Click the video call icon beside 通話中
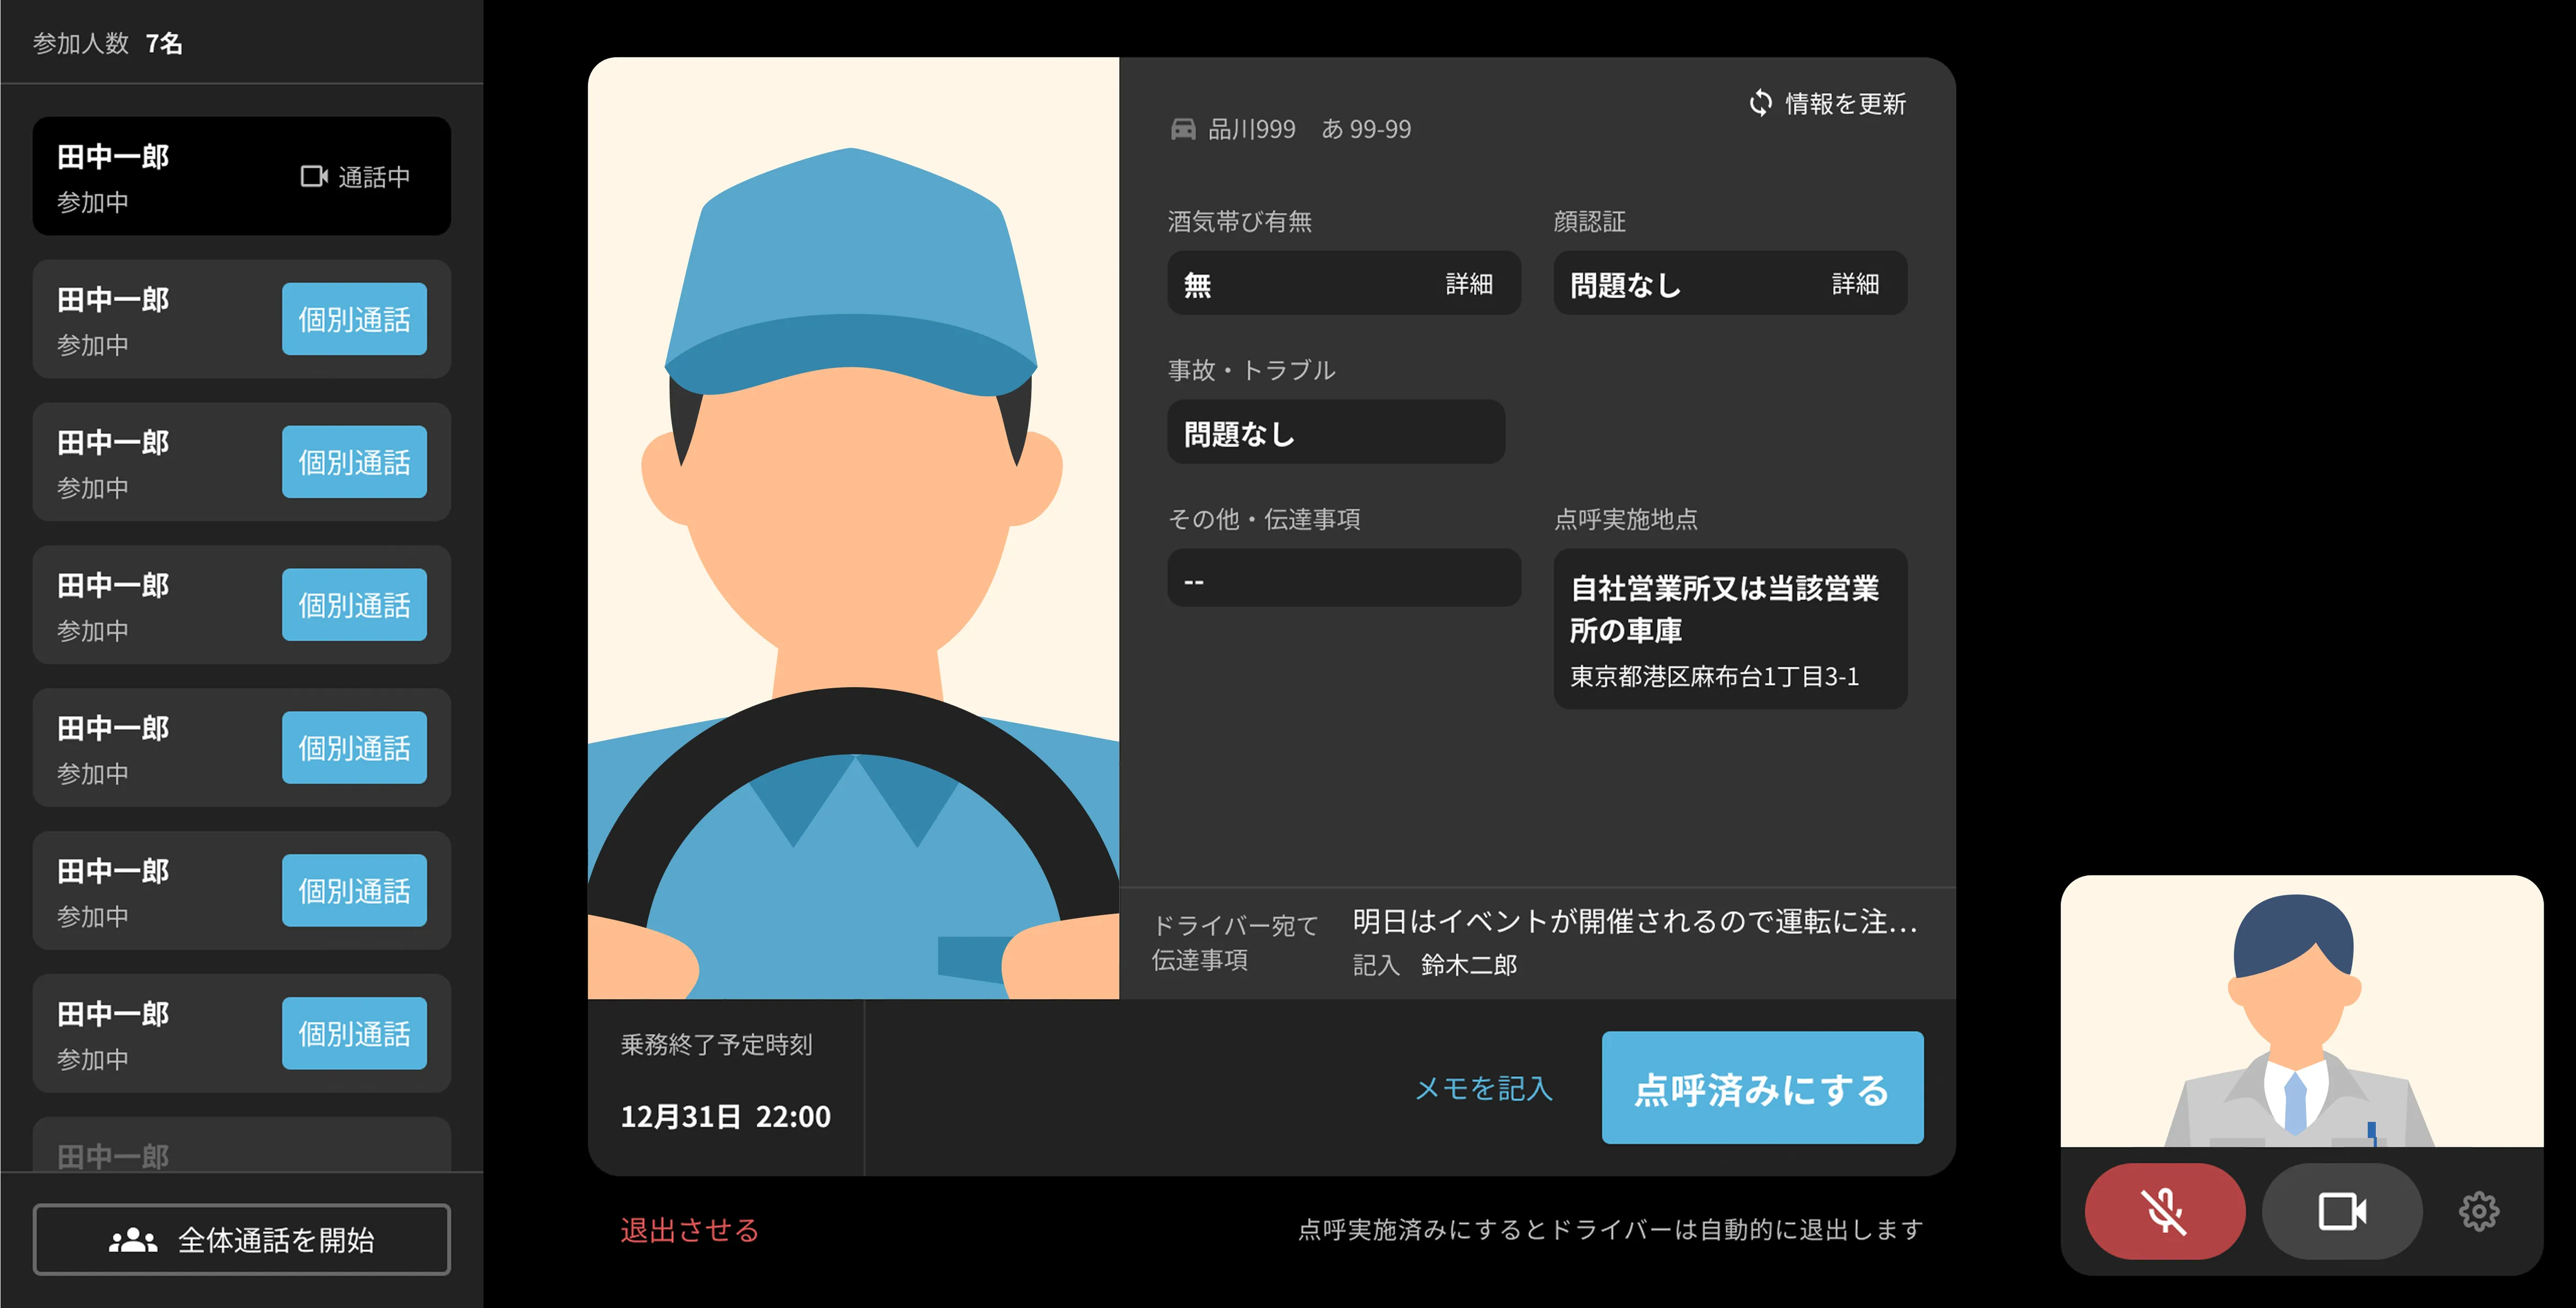Image resolution: width=2576 pixels, height=1308 pixels. 314,176
